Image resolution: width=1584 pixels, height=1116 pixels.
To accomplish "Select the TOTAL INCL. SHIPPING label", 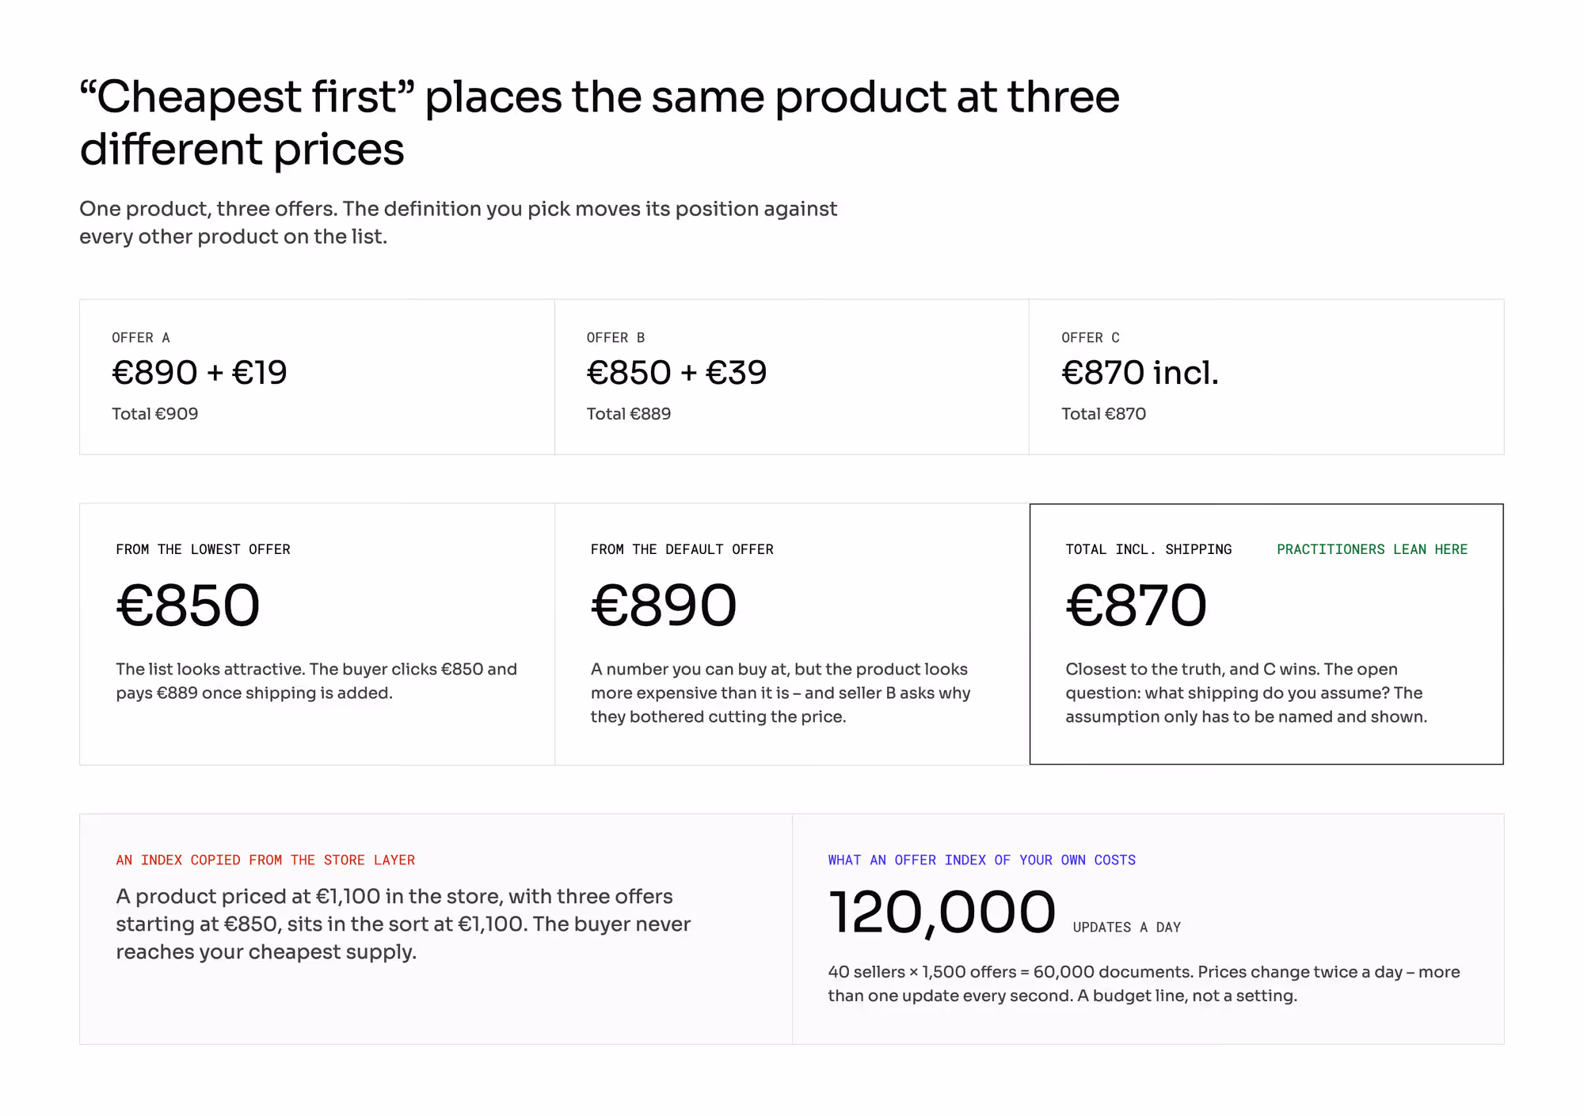I will pos(1148,549).
